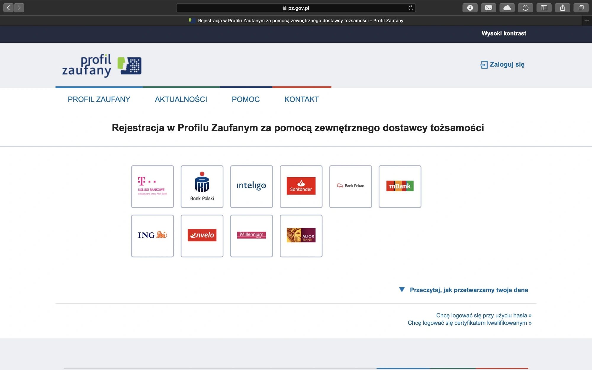Choose PKO Bank Polski as identity provider
592x370 pixels.
click(202, 186)
